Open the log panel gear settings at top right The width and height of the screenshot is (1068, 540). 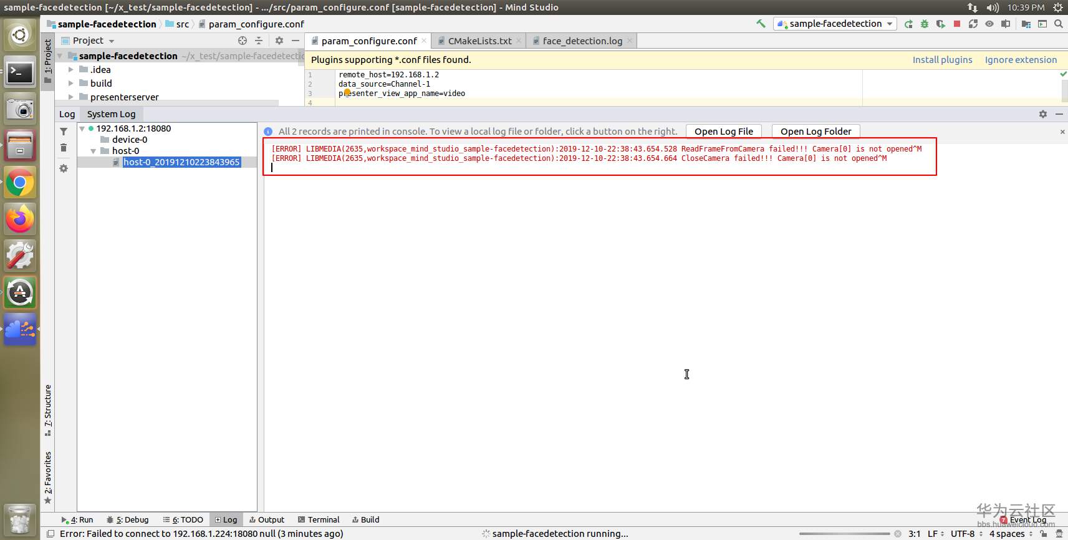(1043, 114)
